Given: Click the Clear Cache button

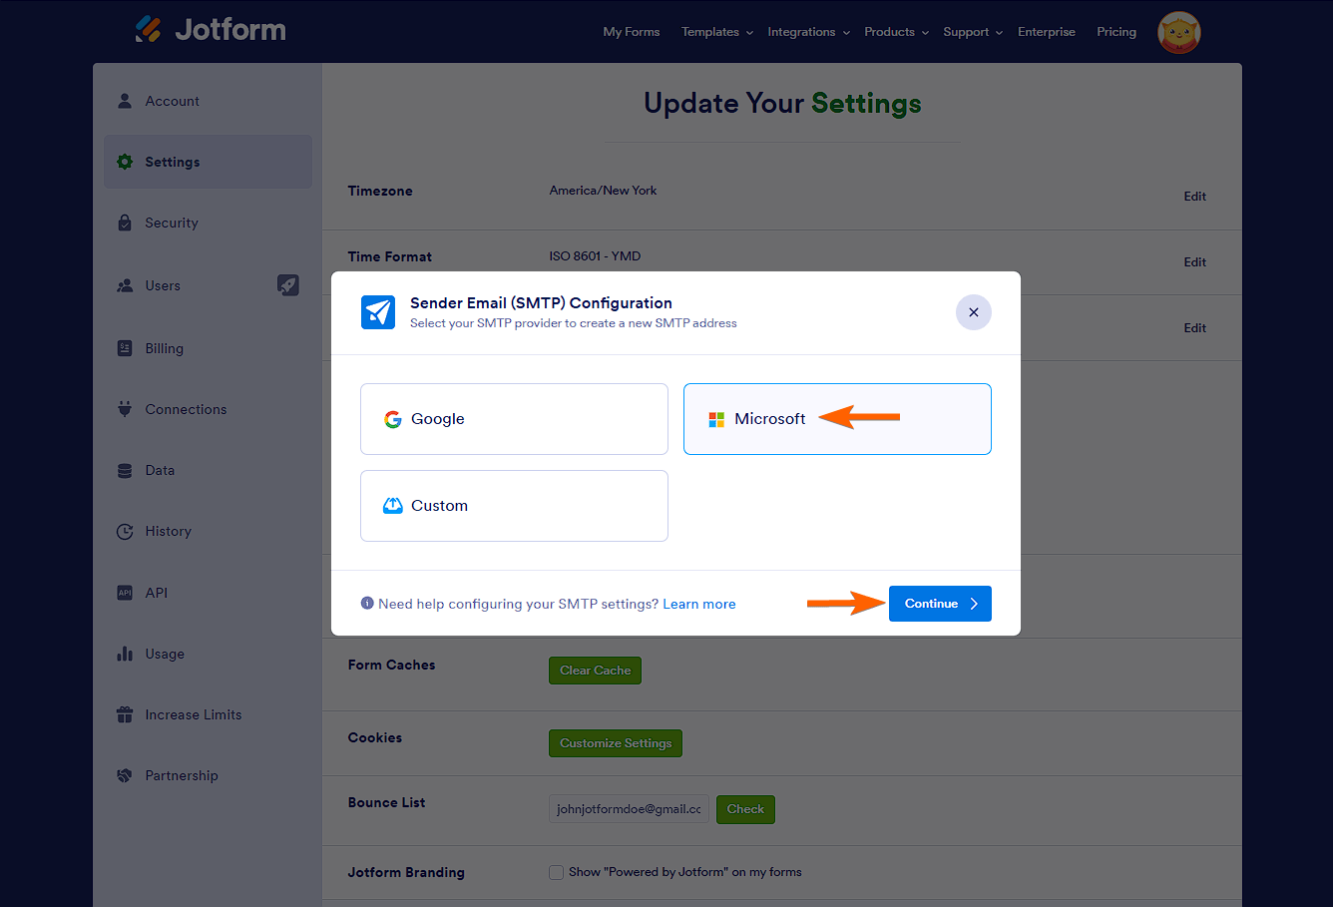Looking at the screenshot, I should coord(595,671).
